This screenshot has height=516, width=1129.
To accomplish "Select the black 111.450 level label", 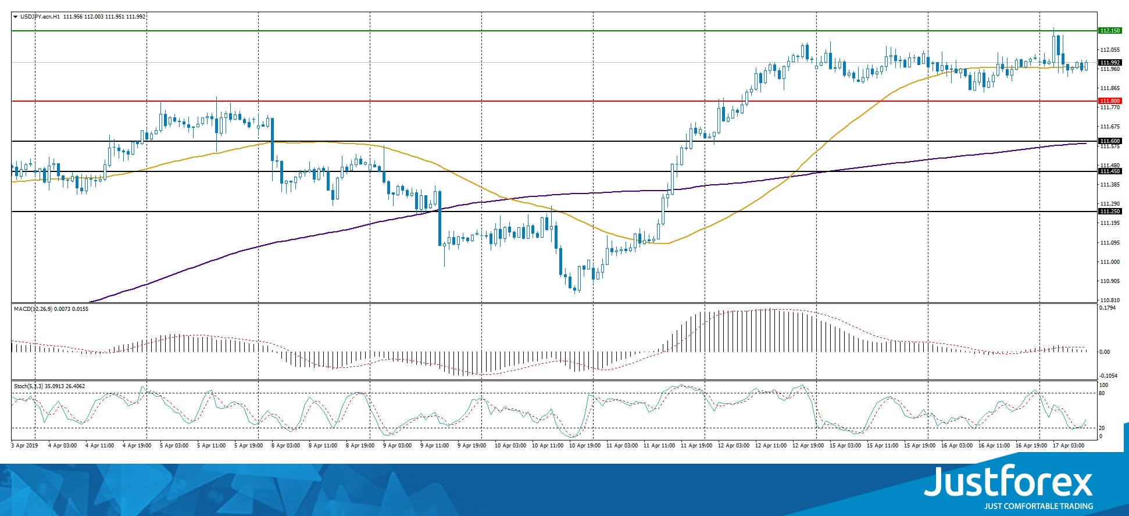I will click(x=1109, y=171).
